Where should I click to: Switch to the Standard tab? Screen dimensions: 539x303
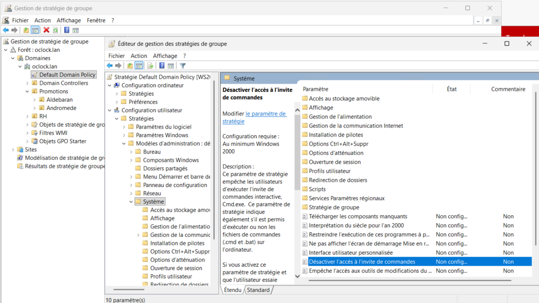[258, 290]
